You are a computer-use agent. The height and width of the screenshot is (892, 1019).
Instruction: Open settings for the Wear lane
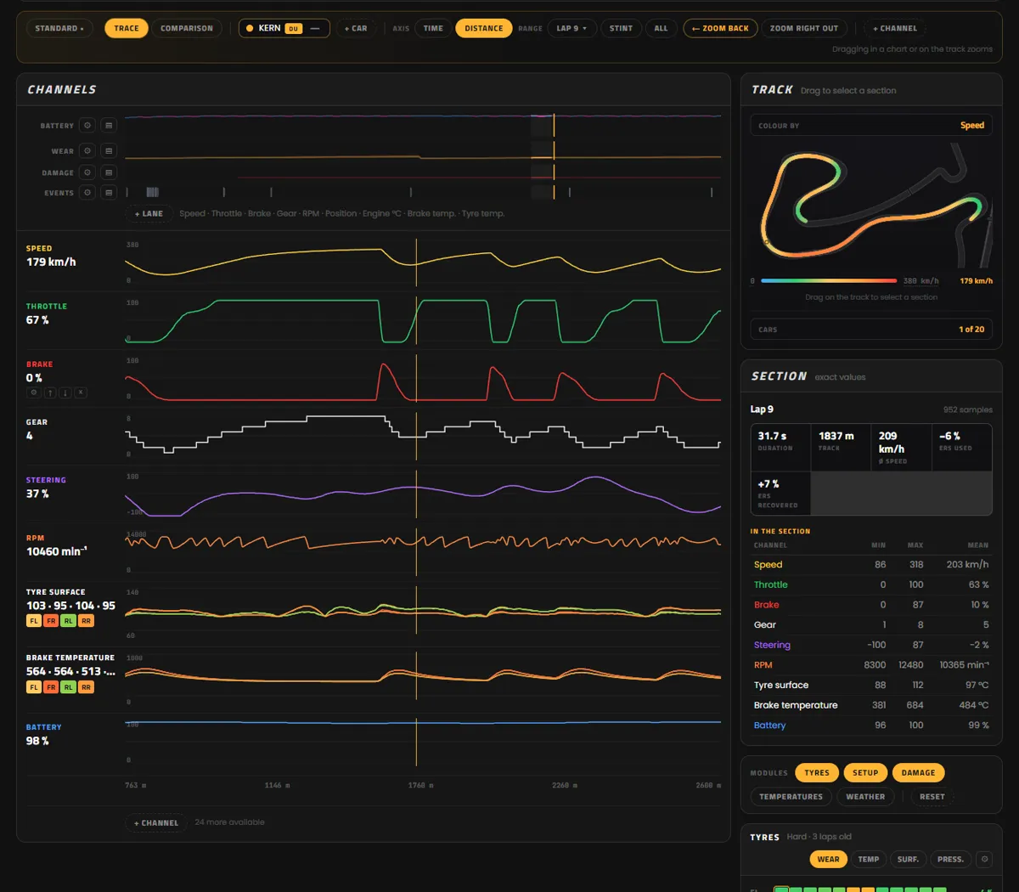(x=87, y=151)
